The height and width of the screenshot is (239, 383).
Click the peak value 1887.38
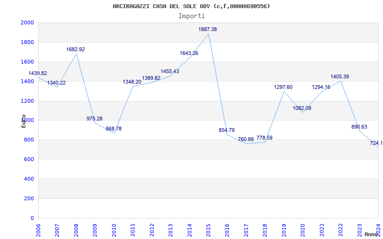[208, 30]
